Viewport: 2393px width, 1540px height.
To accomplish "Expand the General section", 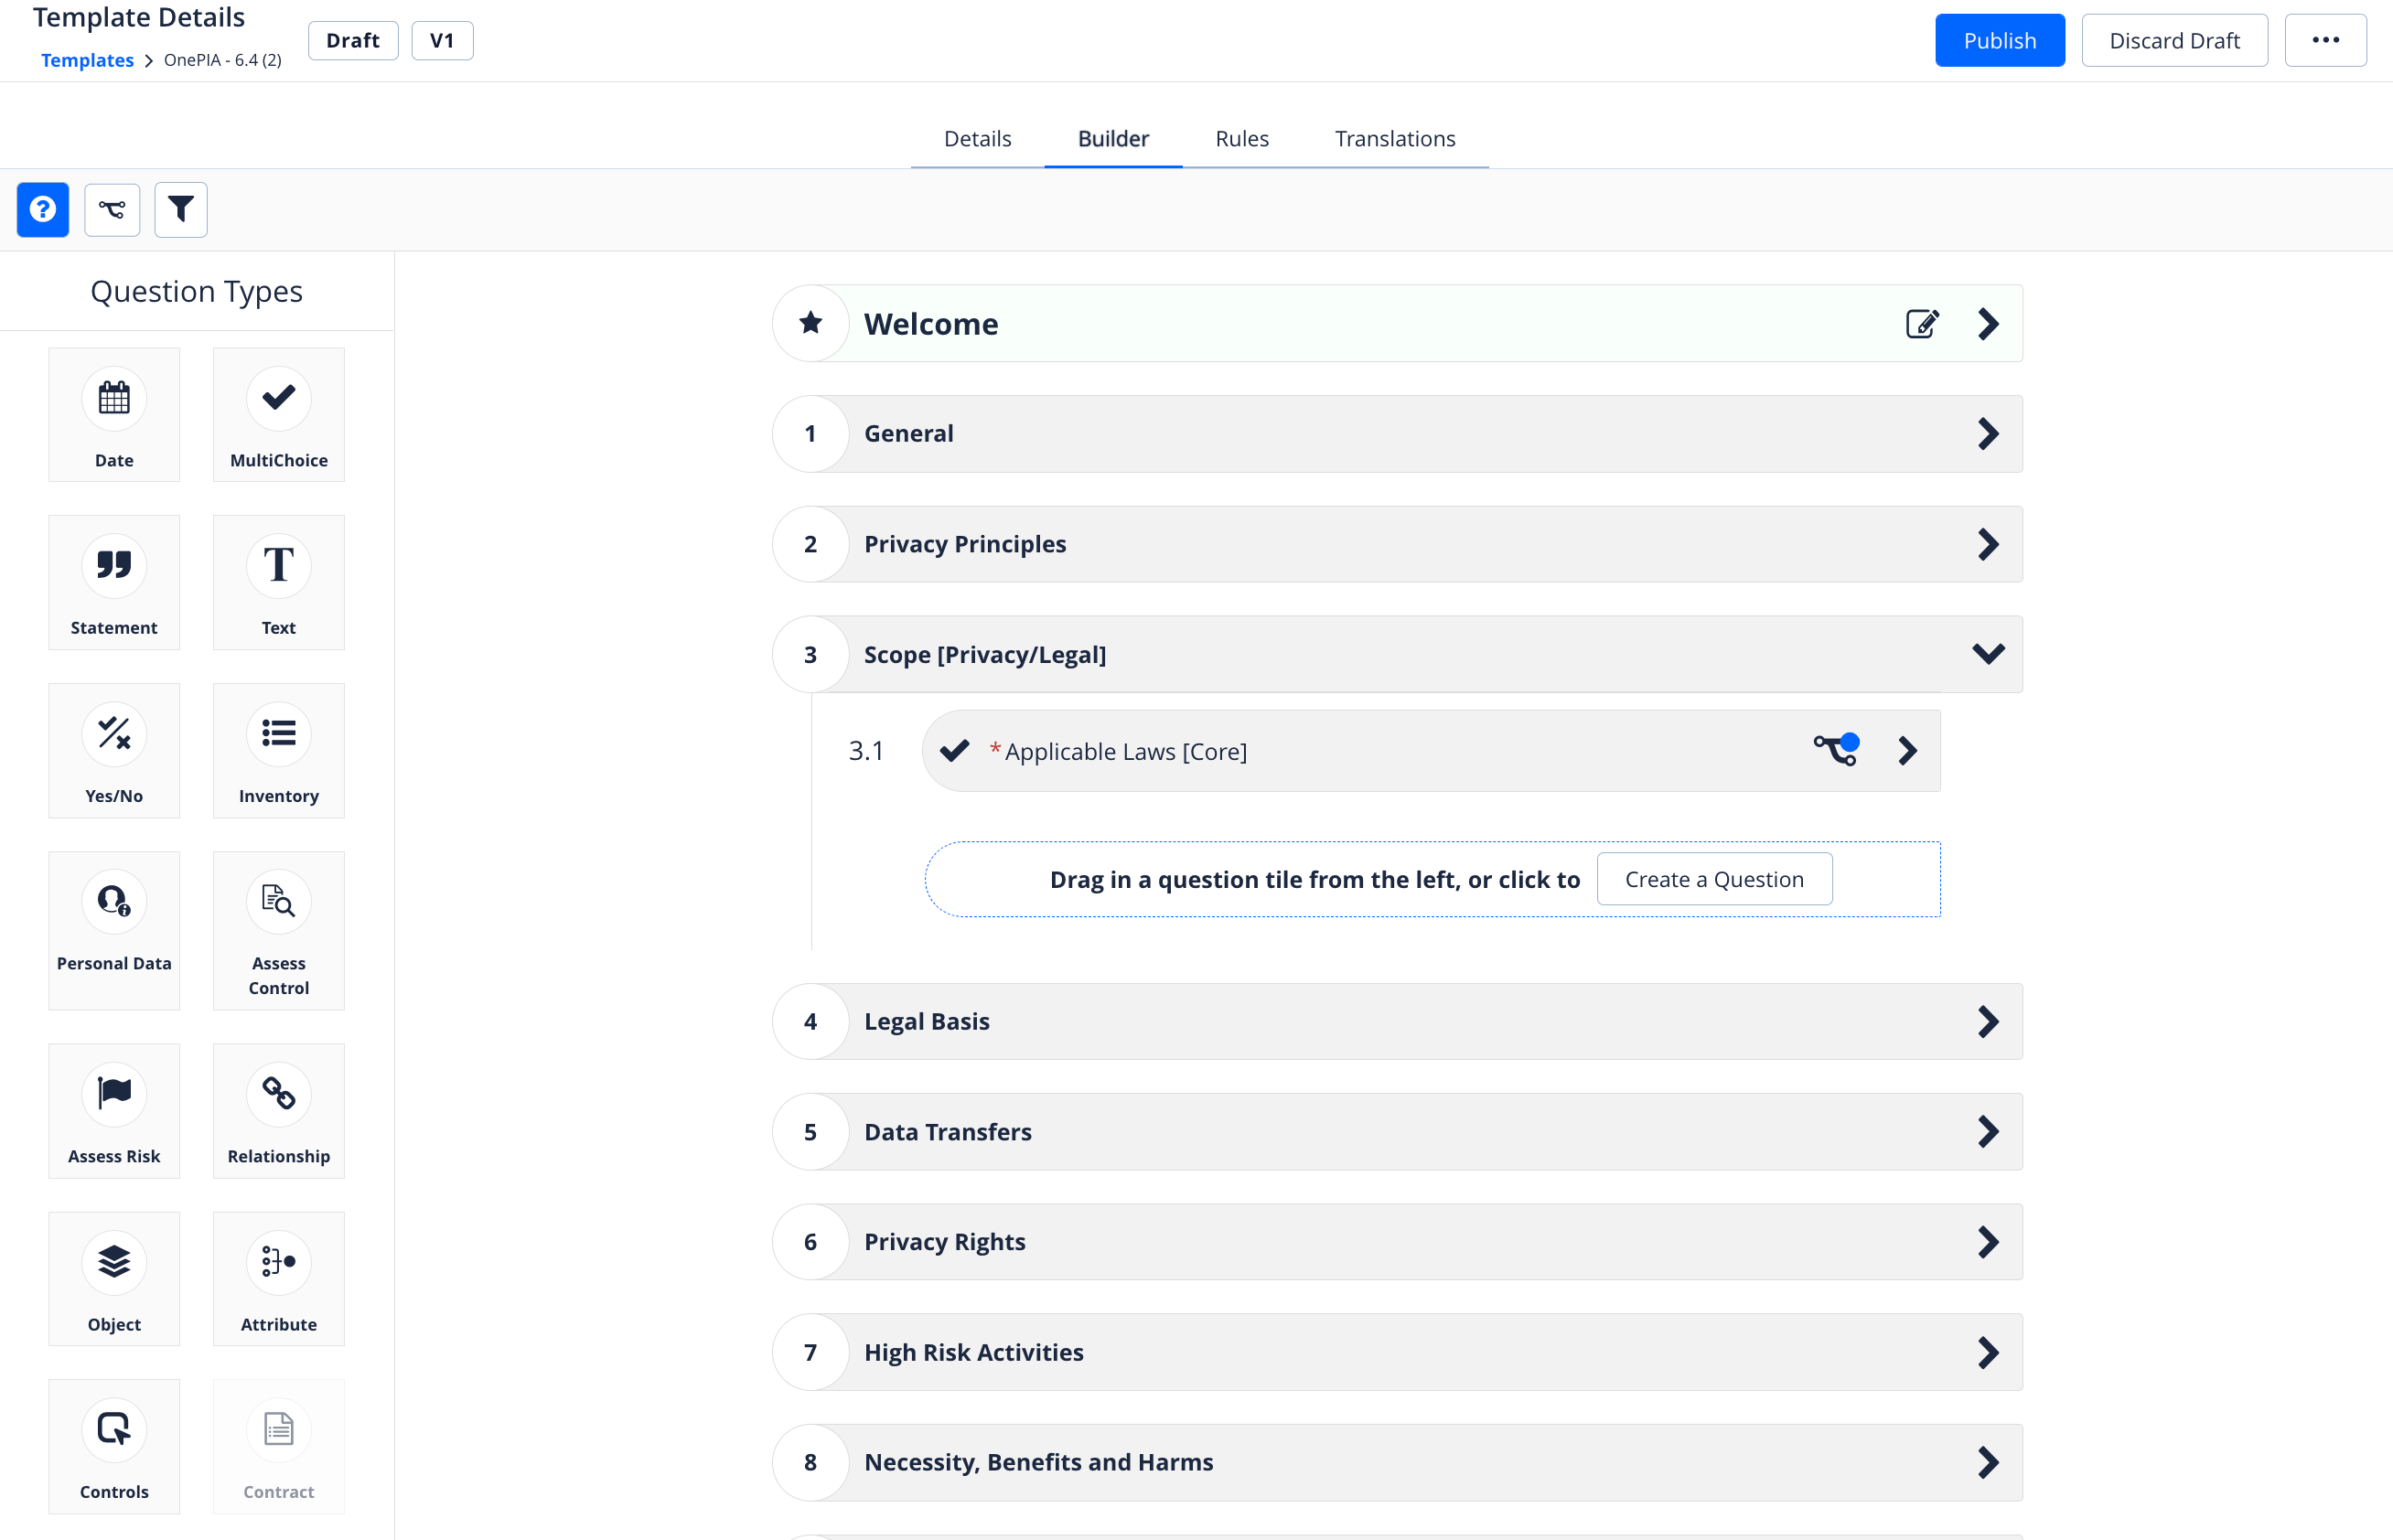I will click(x=1988, y=433).
